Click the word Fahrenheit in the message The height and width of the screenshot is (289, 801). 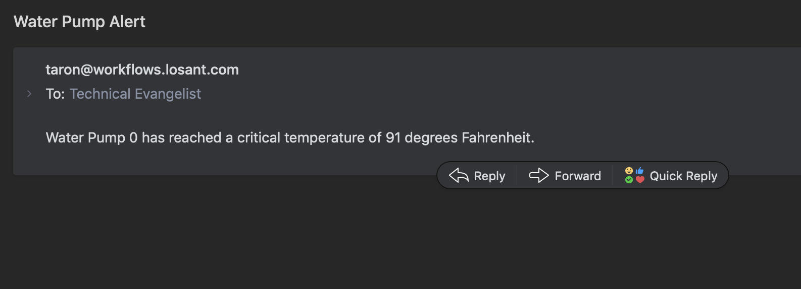pyautogui.click(x=496, y=137)
